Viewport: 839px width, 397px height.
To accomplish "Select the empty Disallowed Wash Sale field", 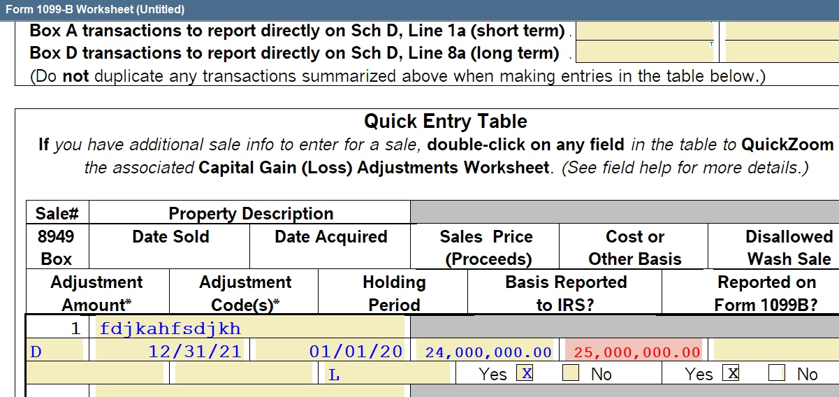I will click(776, 352).
